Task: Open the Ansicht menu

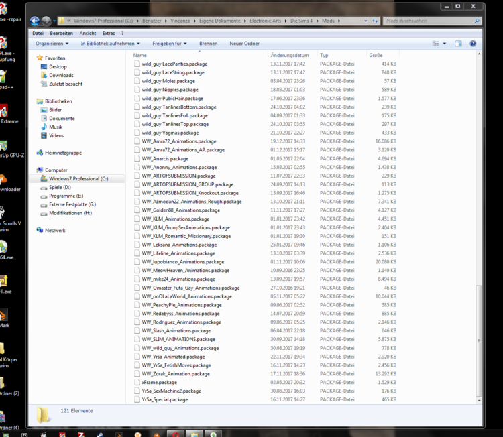Action: [x=88, y=33]
